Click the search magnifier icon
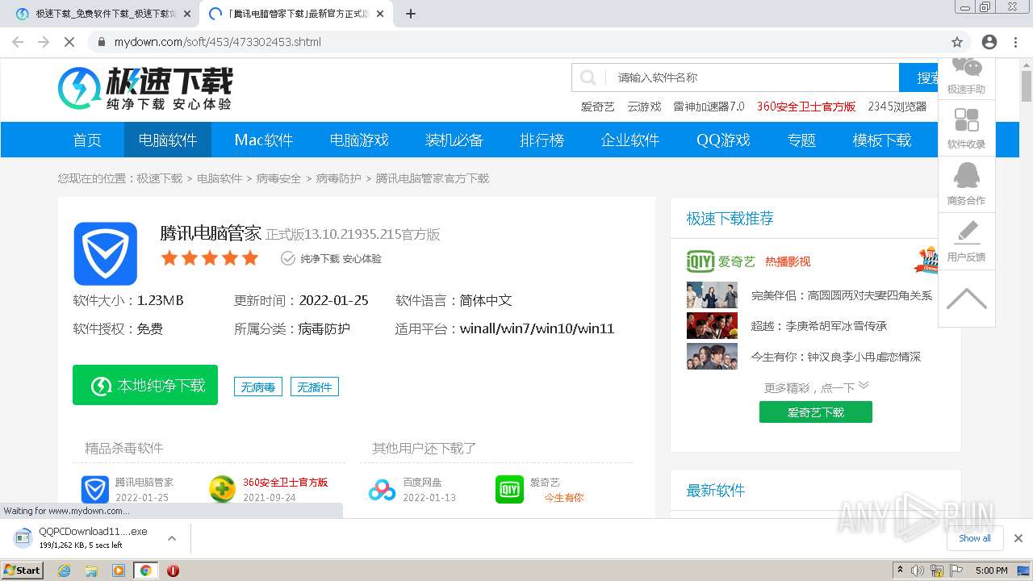This screenshot has width=1033, height=581. click(x=588, y=77)
